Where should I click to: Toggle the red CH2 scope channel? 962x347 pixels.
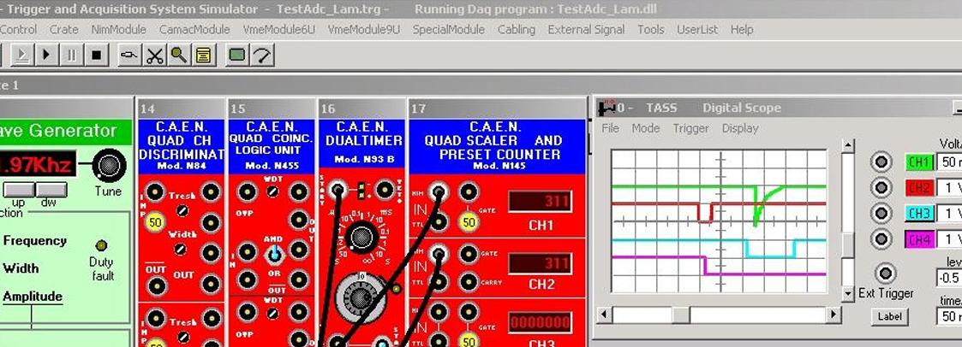click(919, 188)
